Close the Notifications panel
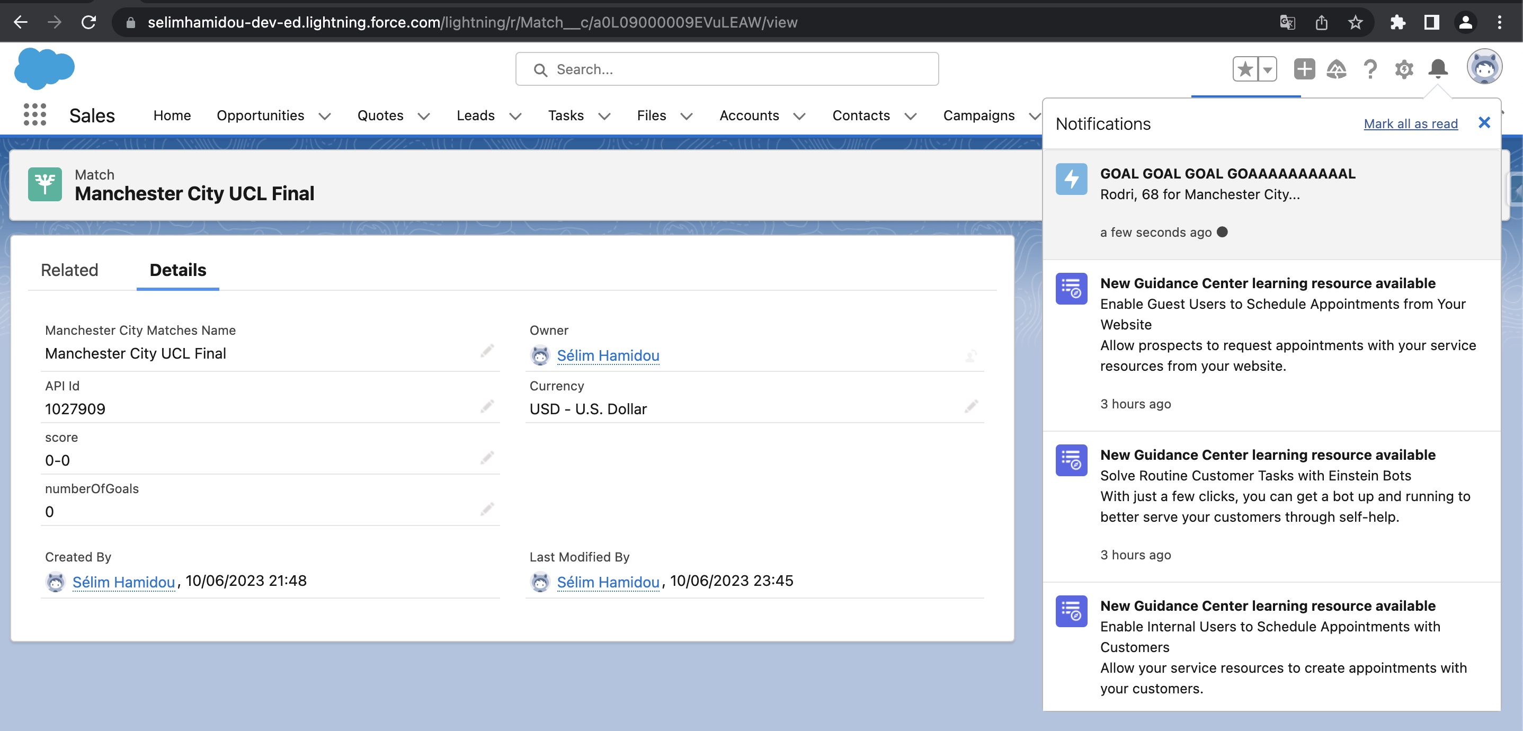The width and height of the screenshot is (1523, 731). 1484,122
